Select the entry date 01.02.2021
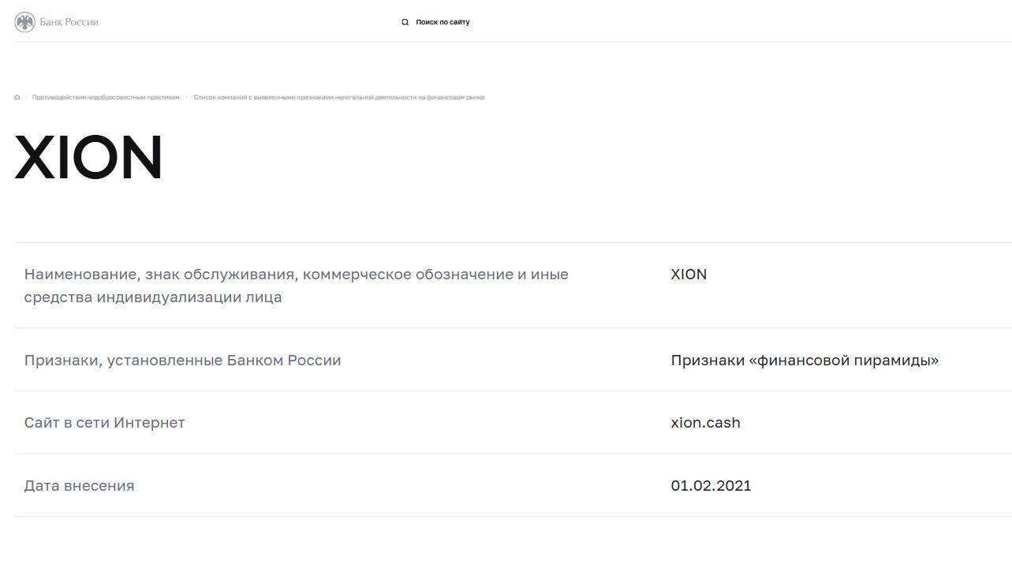Screen dimensions: 1012x583 [711, 485]
